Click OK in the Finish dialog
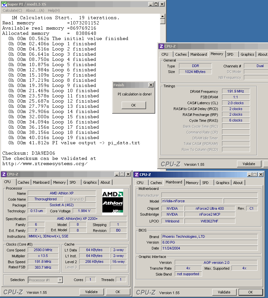 click(134, 105)
